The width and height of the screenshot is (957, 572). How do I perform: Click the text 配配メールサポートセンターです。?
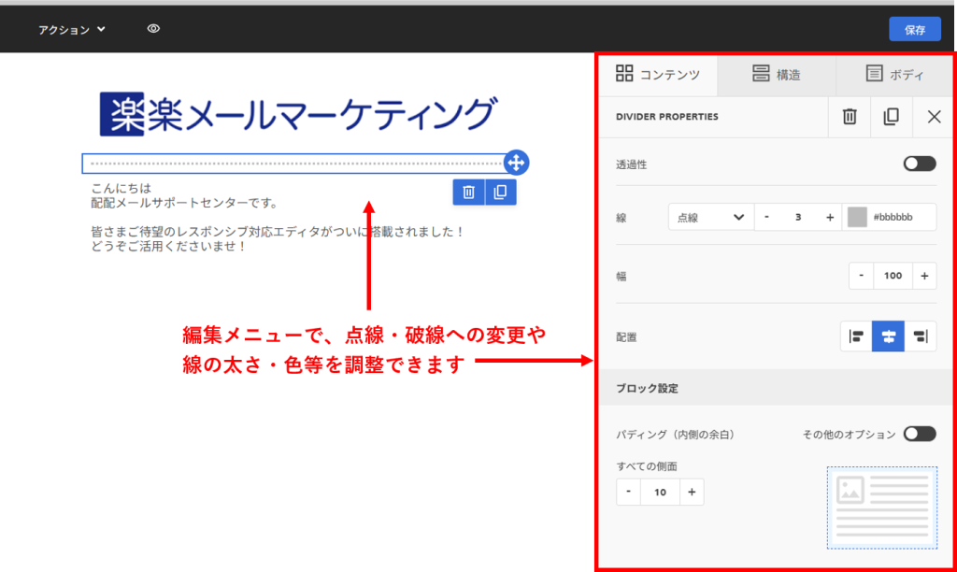tap(185, 203)
